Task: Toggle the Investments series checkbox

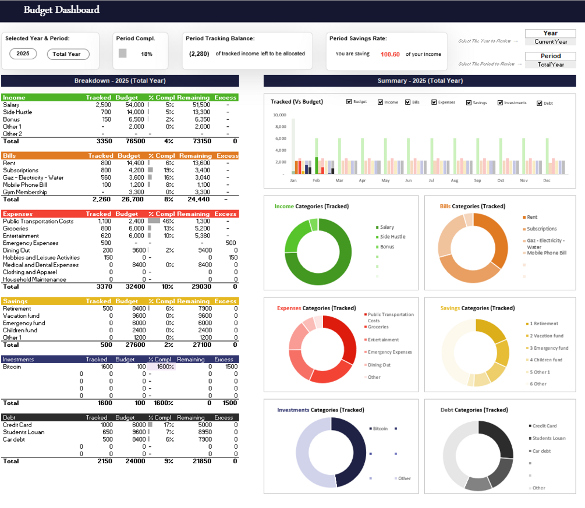Action: pyautogui.click(x=500, y=102)
